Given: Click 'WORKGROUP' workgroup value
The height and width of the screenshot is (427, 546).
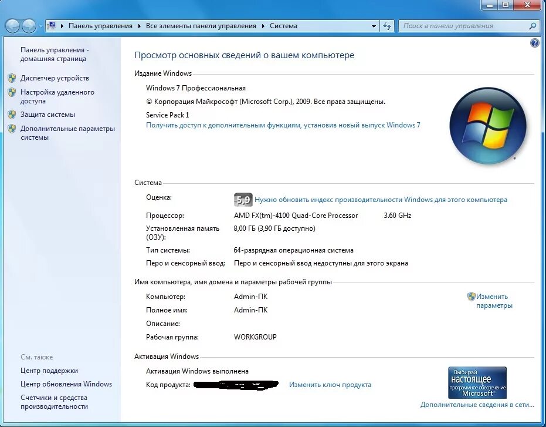Looking at the screenshot, I should point(255,337).
